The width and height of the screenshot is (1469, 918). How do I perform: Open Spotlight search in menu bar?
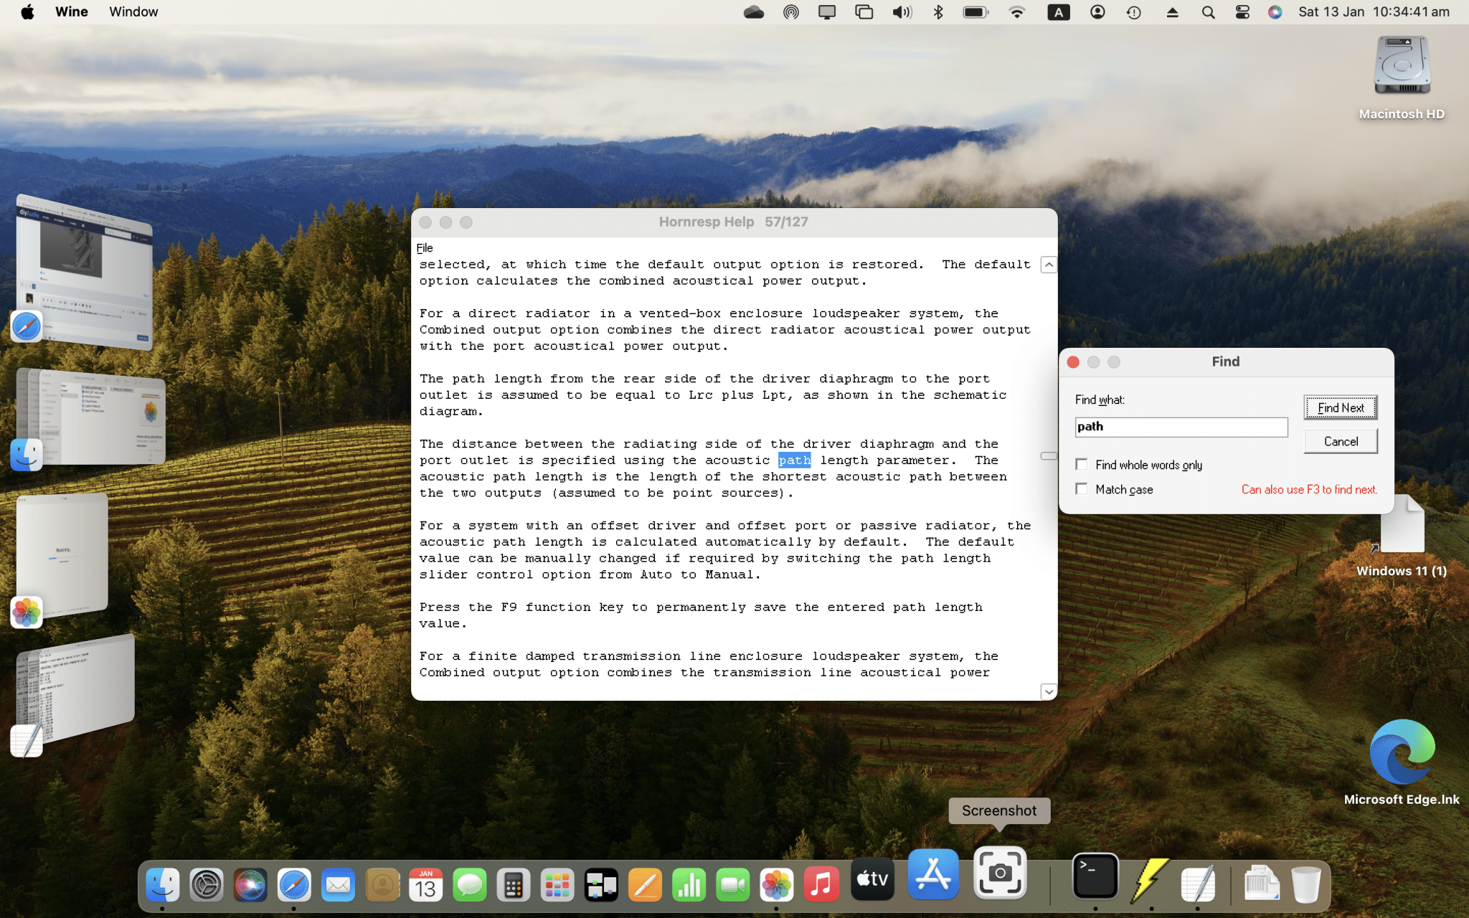[x=1208, y=12]
